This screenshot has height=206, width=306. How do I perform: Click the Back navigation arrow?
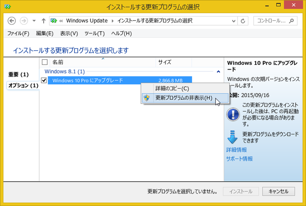pyautogui.click(x=12, y=21)
